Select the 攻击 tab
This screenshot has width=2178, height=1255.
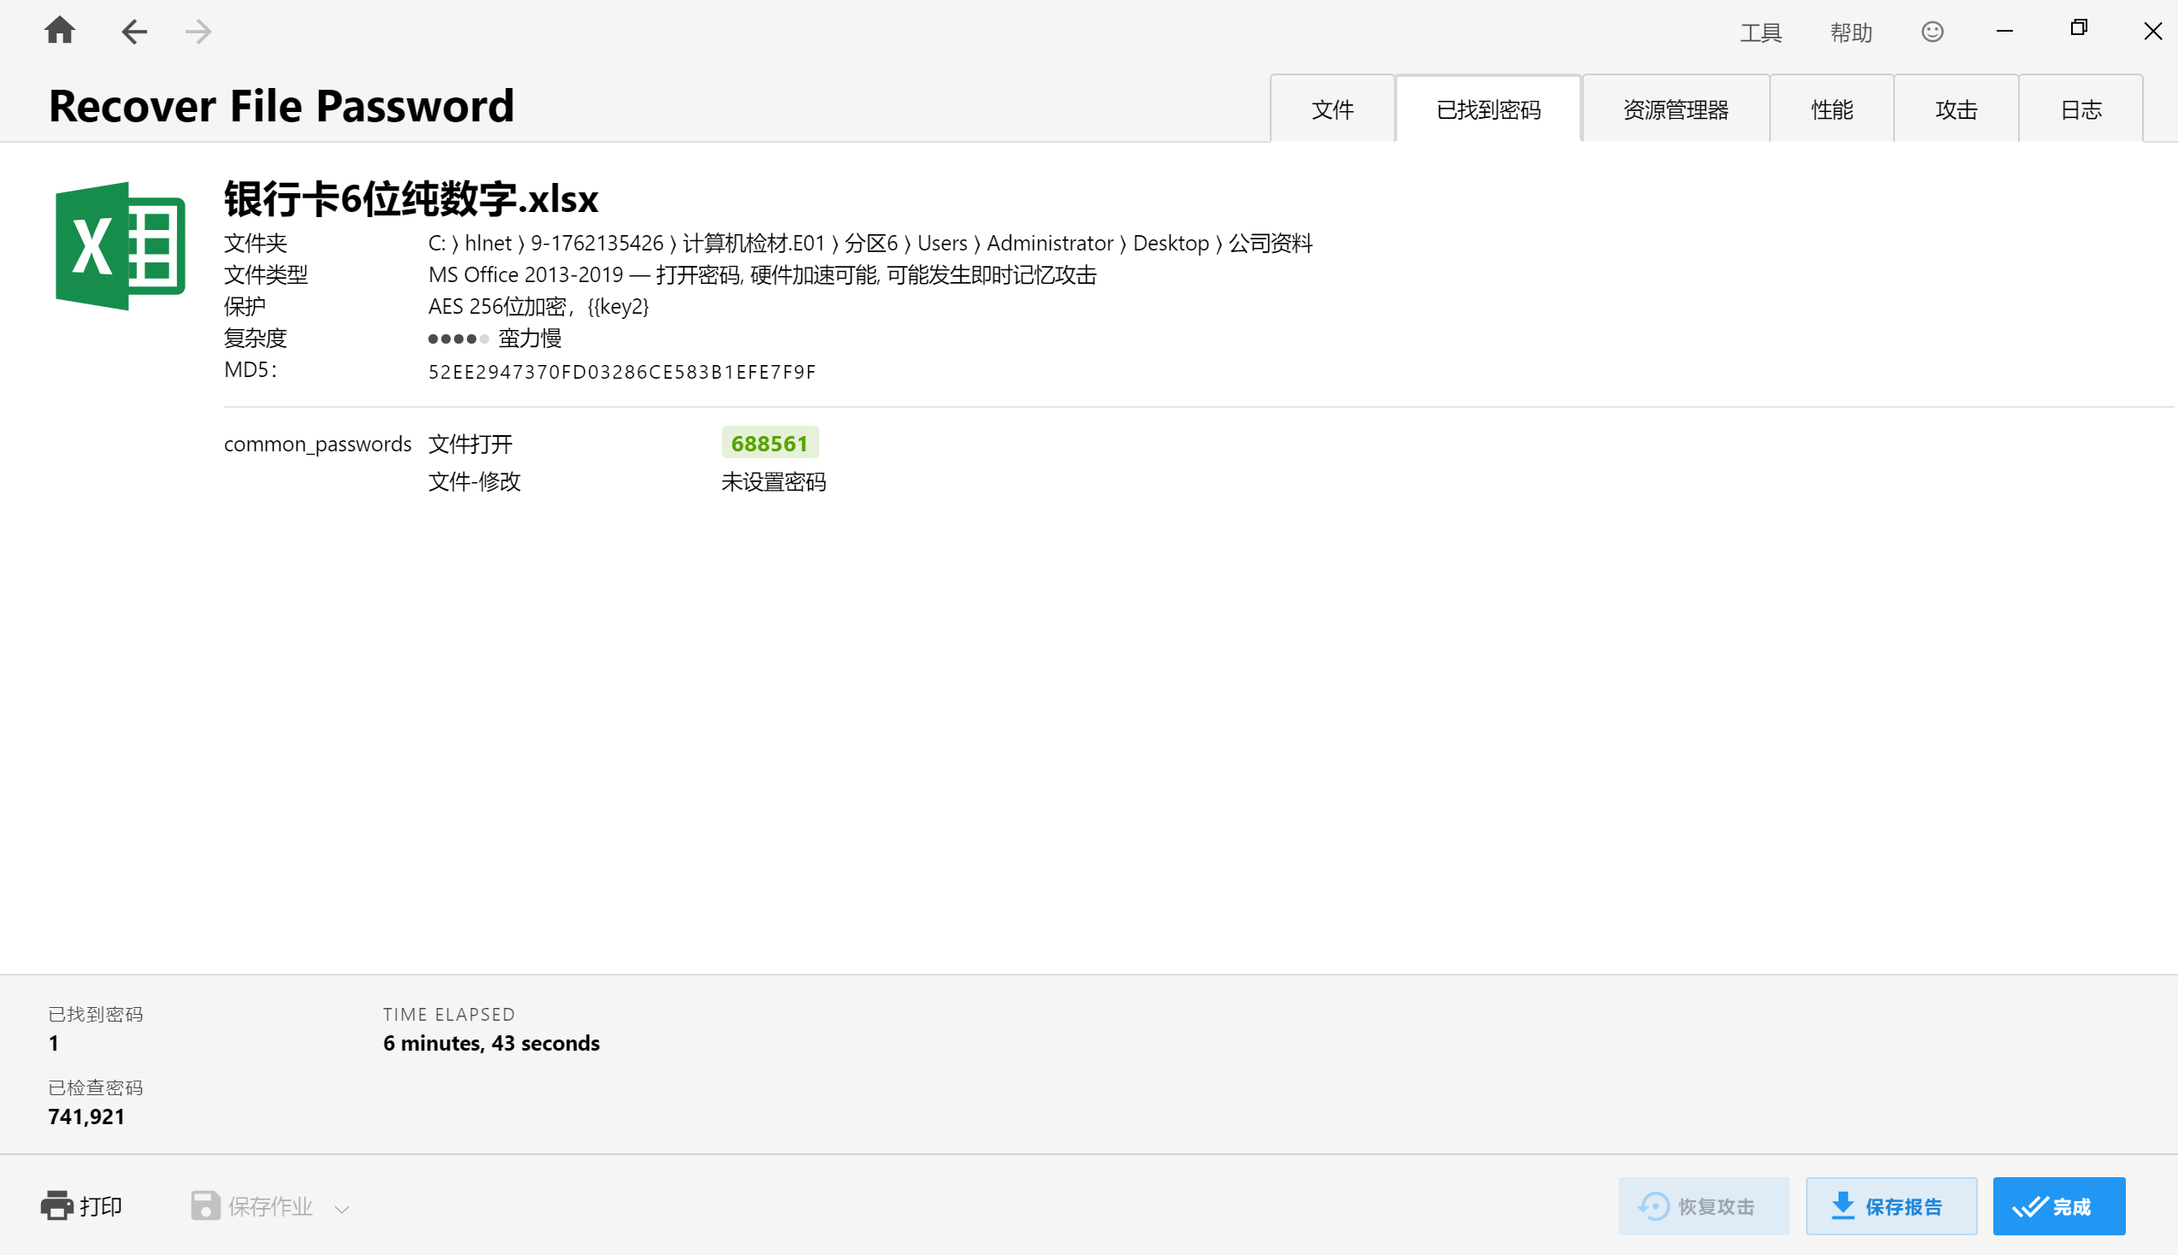[x=1955, y=109]
